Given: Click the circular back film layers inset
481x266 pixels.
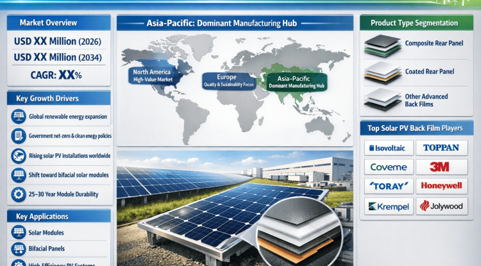Looking at the screenshot, I should click(x=299, y=232).
